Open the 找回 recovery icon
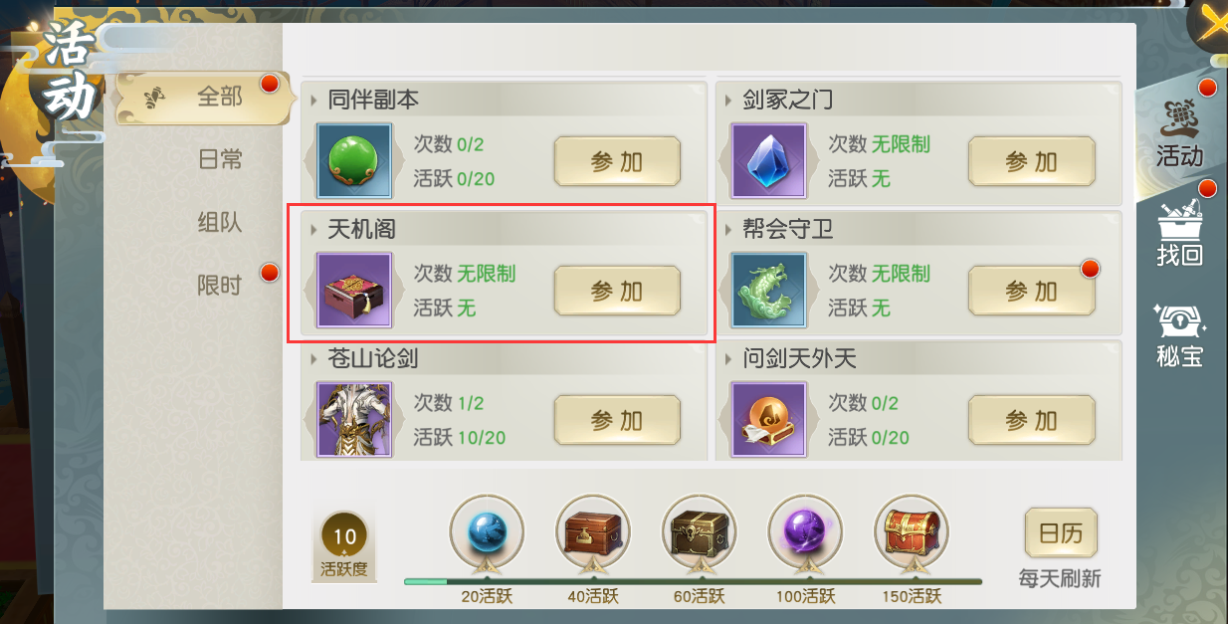The width and height of the screenshot is (1228, 624). click(x=1180, y=231)
